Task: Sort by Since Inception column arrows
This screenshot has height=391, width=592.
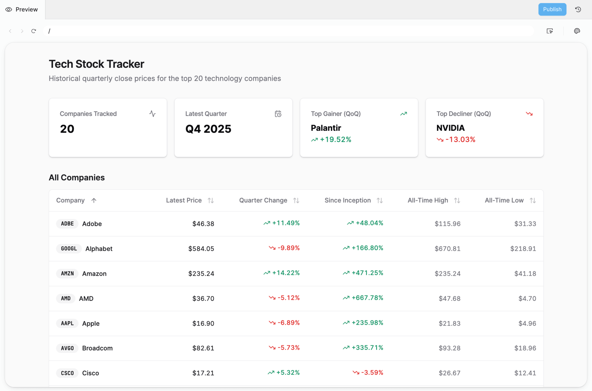Action: coord(380,200)
